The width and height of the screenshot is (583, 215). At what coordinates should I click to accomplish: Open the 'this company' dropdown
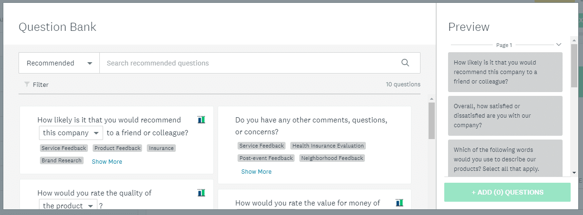pyautogui.click(x=71, y=133)
